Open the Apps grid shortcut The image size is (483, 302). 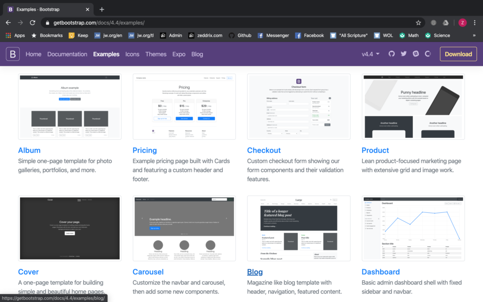coord(15,35)
